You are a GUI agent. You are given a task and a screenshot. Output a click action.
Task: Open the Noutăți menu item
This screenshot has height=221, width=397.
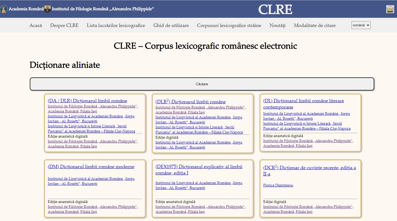(x=277, y=25)
